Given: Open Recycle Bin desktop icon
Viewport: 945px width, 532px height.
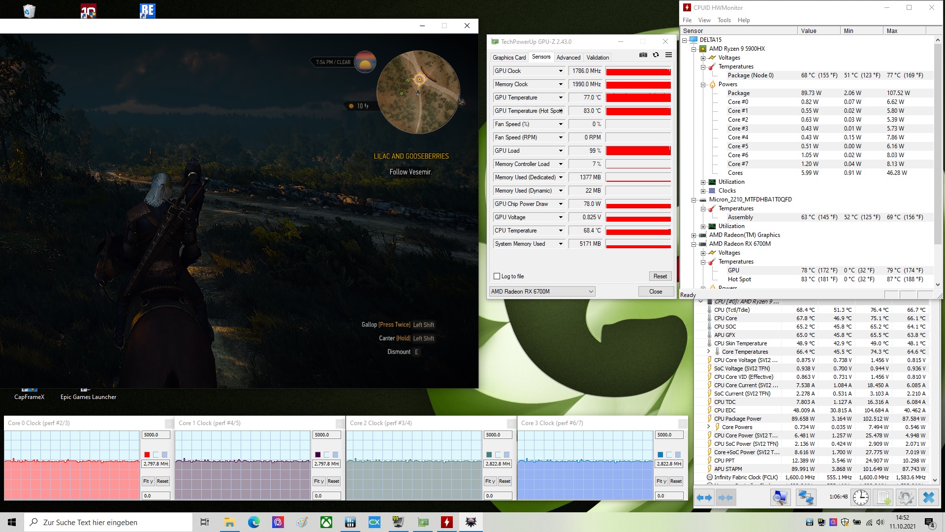Looking at the screenshot, I should tap(29, 11).
